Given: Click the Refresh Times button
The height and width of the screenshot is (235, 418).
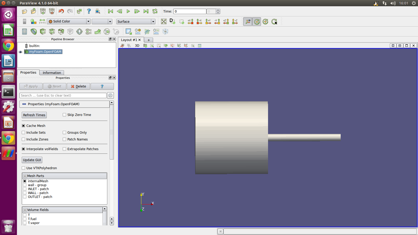Looking at the screenshot, I should tap(34, 115).
